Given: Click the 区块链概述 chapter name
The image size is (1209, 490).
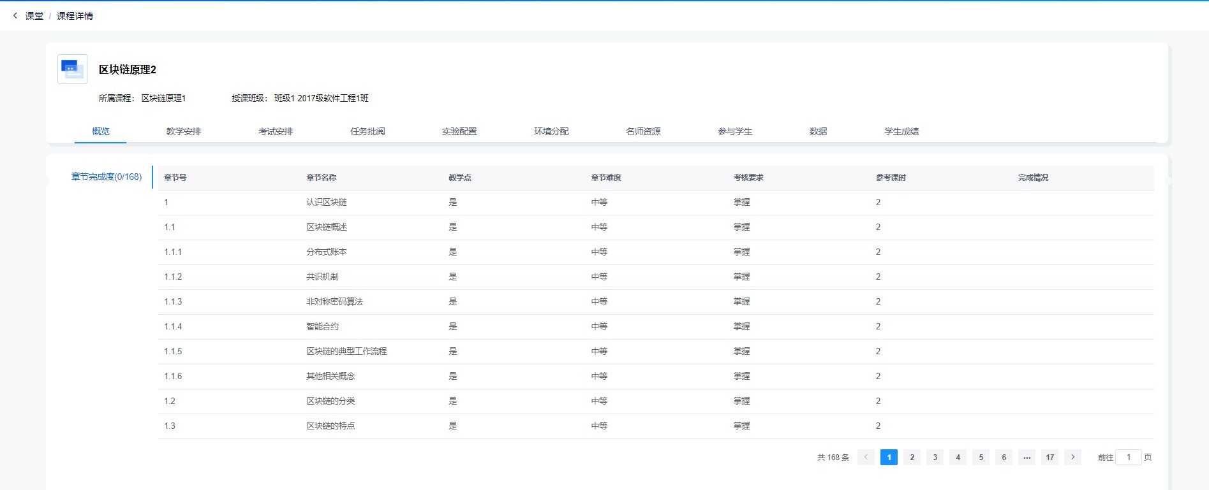Looking at the screenshot, I should (x=327, y=227).
